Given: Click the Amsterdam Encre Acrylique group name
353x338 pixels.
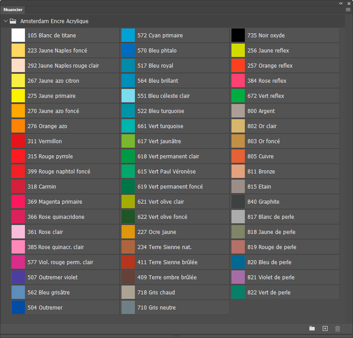Looking at the screenshot, I should [x=54, y=21].
